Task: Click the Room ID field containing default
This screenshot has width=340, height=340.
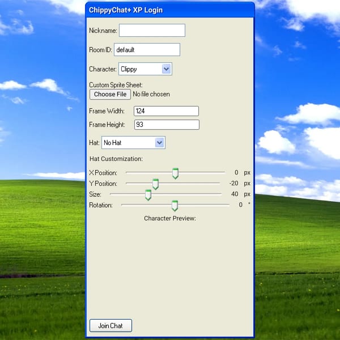Action: pos(147,50)
